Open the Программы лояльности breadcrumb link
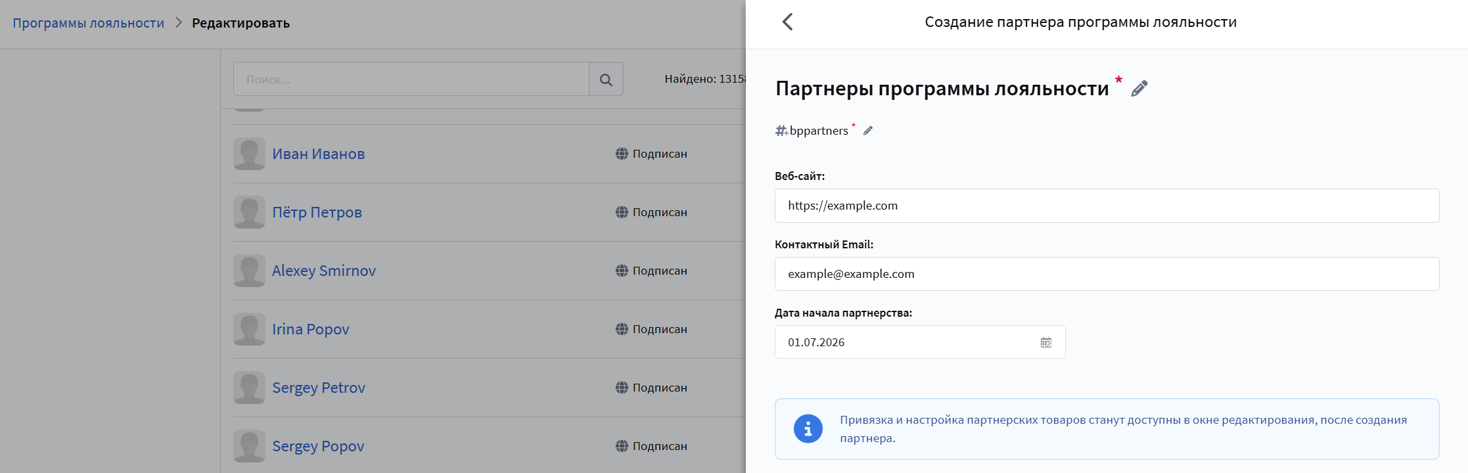1468x473 pixels. 89,23
